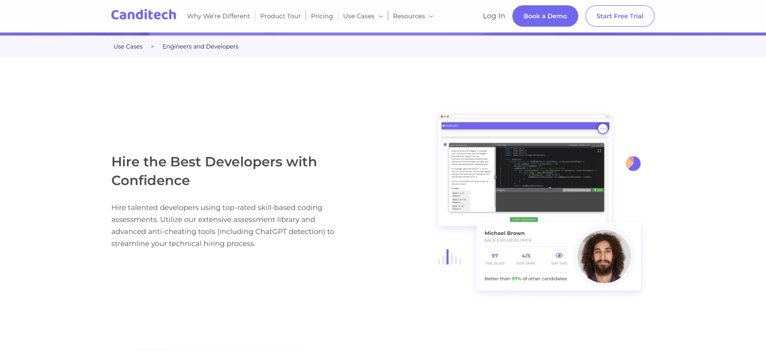Screen dimensions: 766x351
Task: Click the timer circle in assessment header
Action: pos(603,129)
